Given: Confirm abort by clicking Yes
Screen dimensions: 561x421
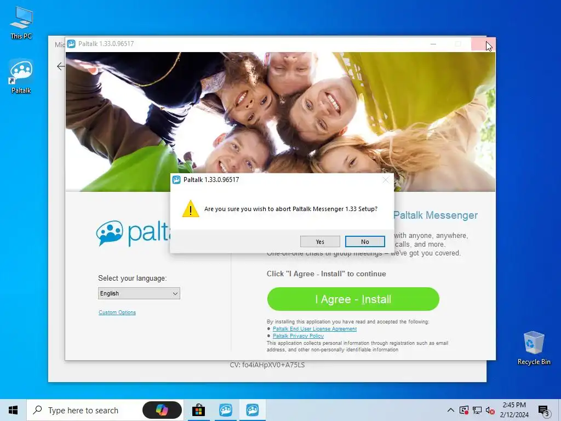Looking at the screenshot, I should click(x=320, y=242).
